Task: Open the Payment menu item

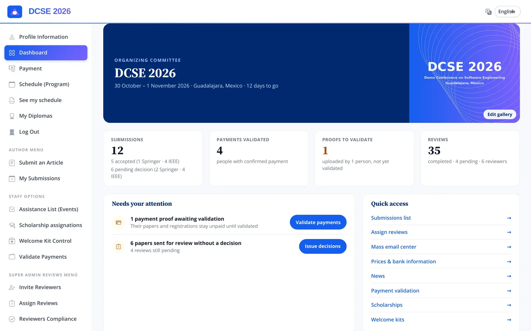Action: (46, 69)
